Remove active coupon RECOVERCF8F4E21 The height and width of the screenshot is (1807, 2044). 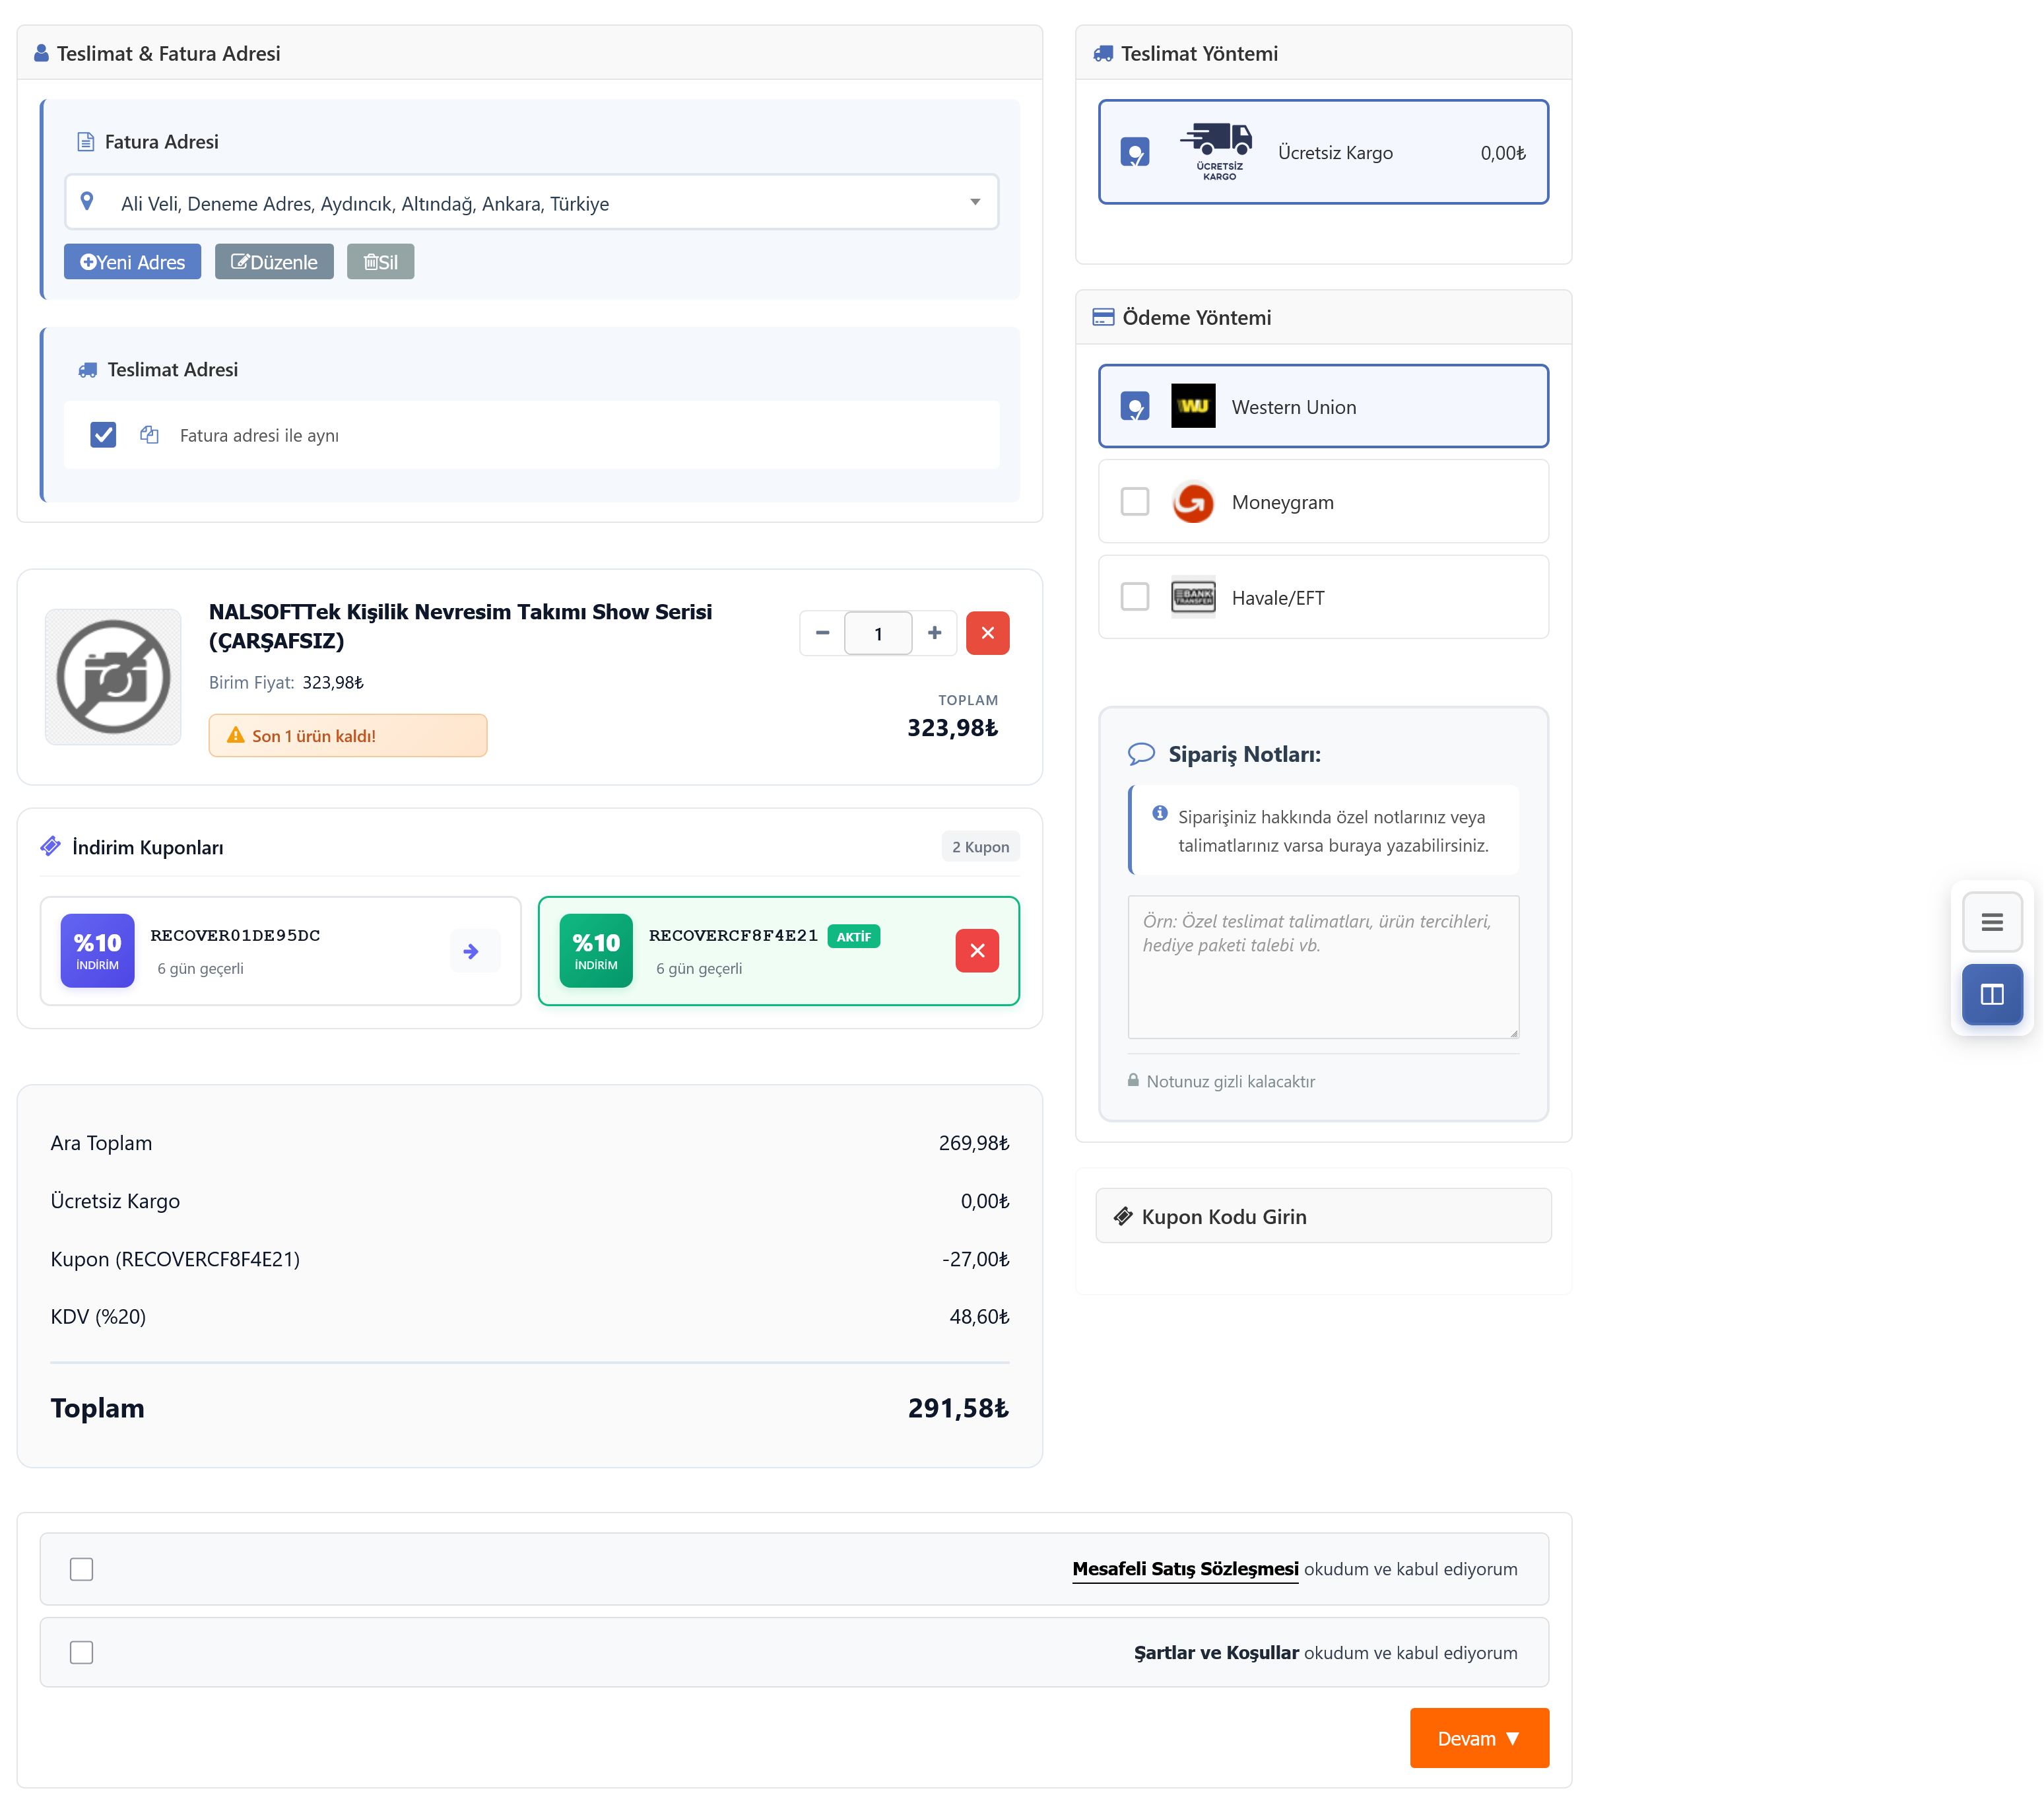click(976, 951)
